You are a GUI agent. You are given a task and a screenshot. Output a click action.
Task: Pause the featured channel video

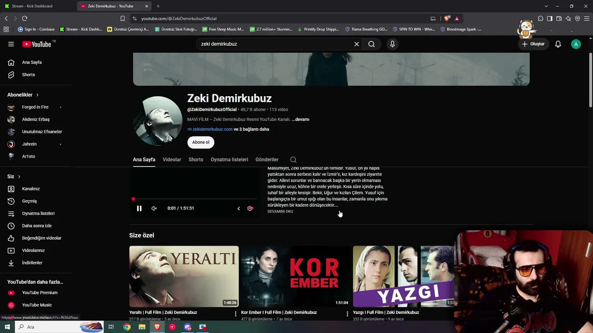(x=139, y=208)
